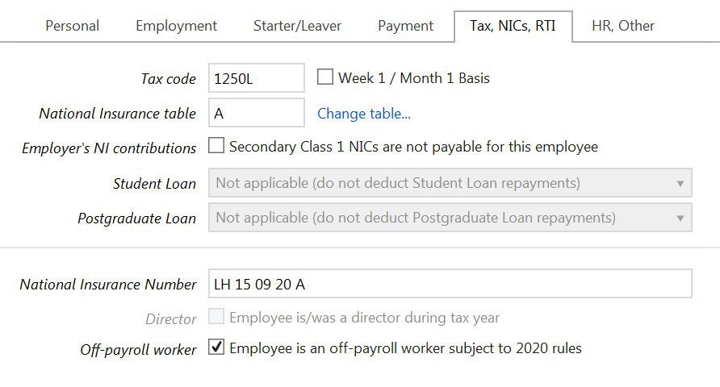Click the Week 1 / Month 1 Basis label
This screenshot has height=387, width=720.
[414, 78]
